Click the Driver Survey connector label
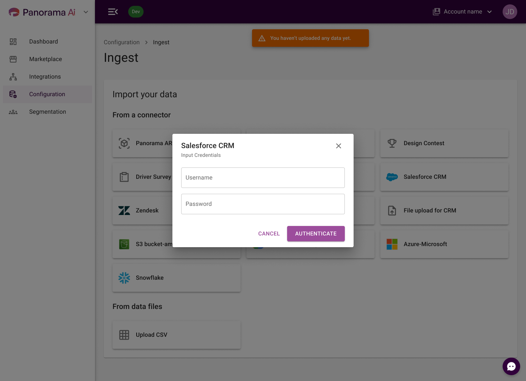Image resolution: width=526 pixels, height=381 pixels. [x=153, y=177]
